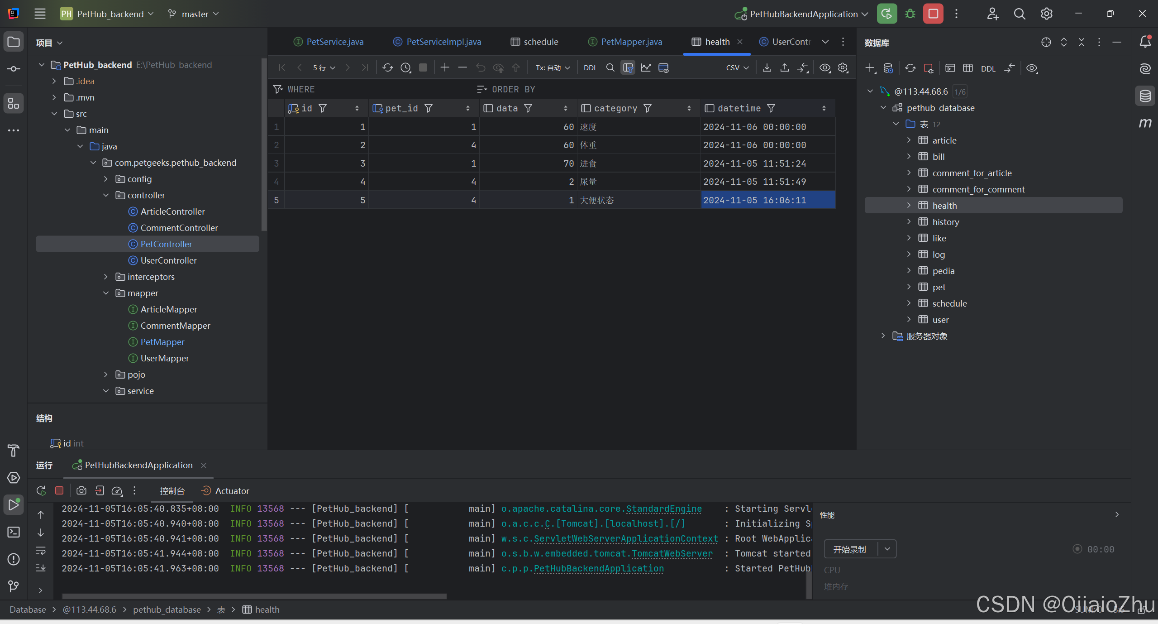The width and height of the screenshot is (1158, 624).
Task: Click the 开始录制 button
Action: [x=849, y=549]
